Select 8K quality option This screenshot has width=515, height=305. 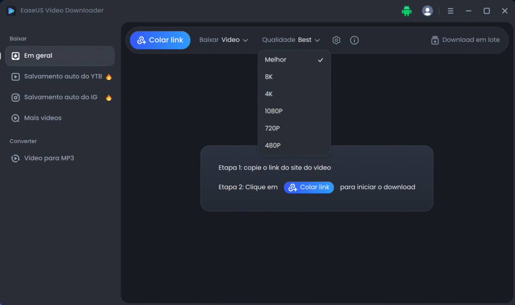click(x=269, y=77)
